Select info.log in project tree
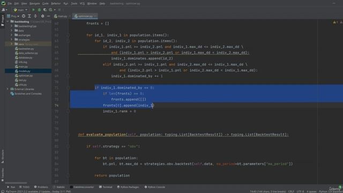The height and width of the screenshot is (193, 343). click(x=23, y=62)
